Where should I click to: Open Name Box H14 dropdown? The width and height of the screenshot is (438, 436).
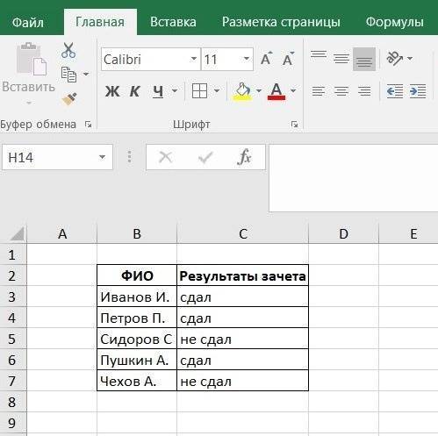[102, 157]
